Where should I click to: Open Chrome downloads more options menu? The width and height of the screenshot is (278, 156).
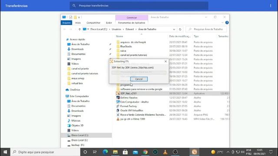point(271,6)
